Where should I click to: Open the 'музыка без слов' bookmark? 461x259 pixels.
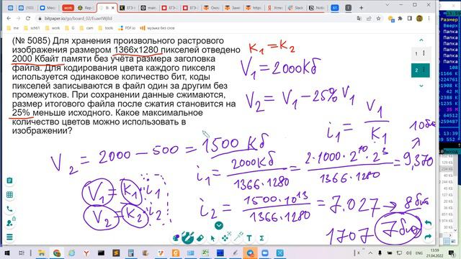pos(157,28)
